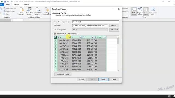175x98 pixels.
Task: Click the Redo icon in title bar
Action: pyautogui.click(x=12, y=2)
